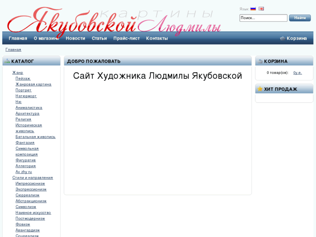
Task: Click the 0 товар(ов) cart text
Action: (x=277, y=73)
